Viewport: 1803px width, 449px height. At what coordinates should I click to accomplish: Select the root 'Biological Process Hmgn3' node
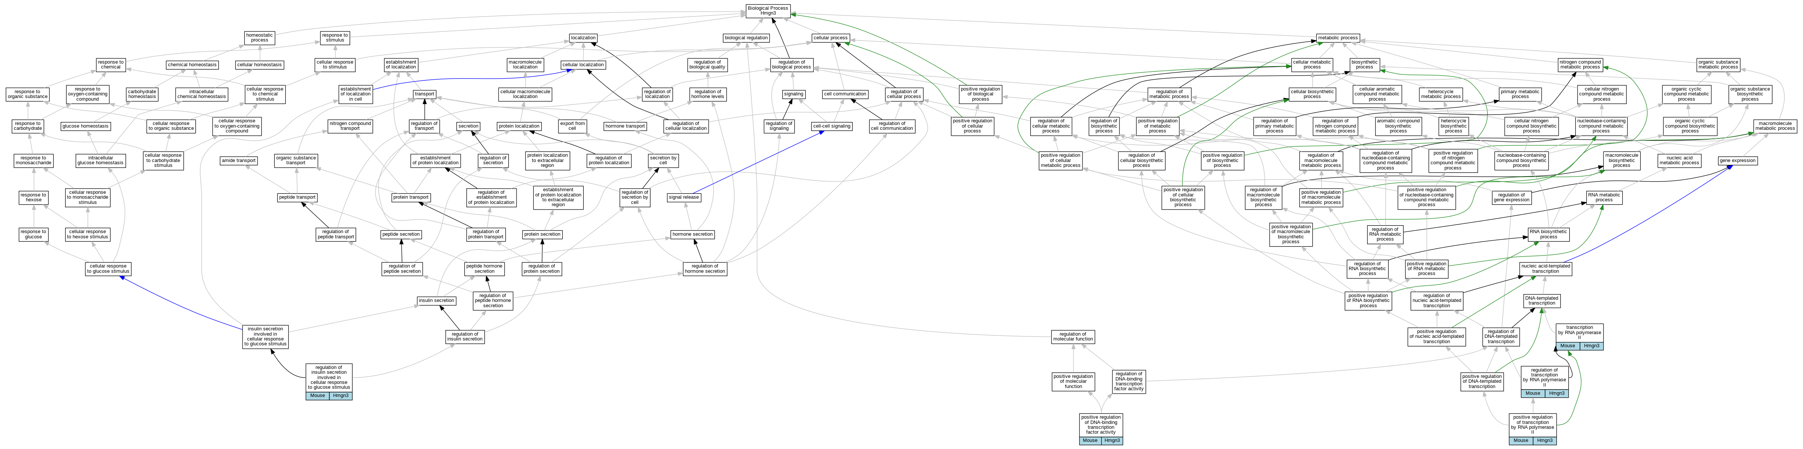tap(768, 10)
